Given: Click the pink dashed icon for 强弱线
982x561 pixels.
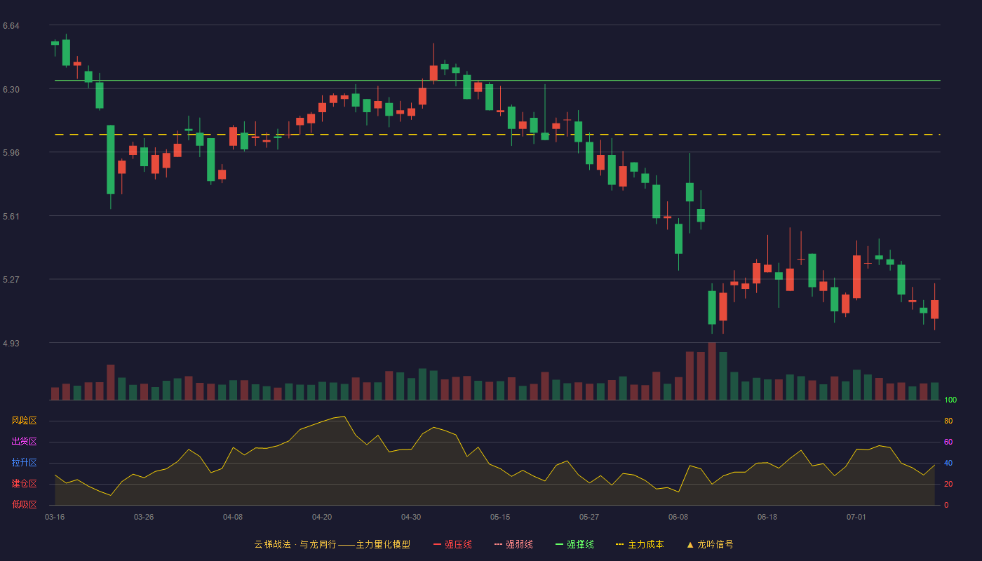Looking at the screenshot, I should [498, 544].
